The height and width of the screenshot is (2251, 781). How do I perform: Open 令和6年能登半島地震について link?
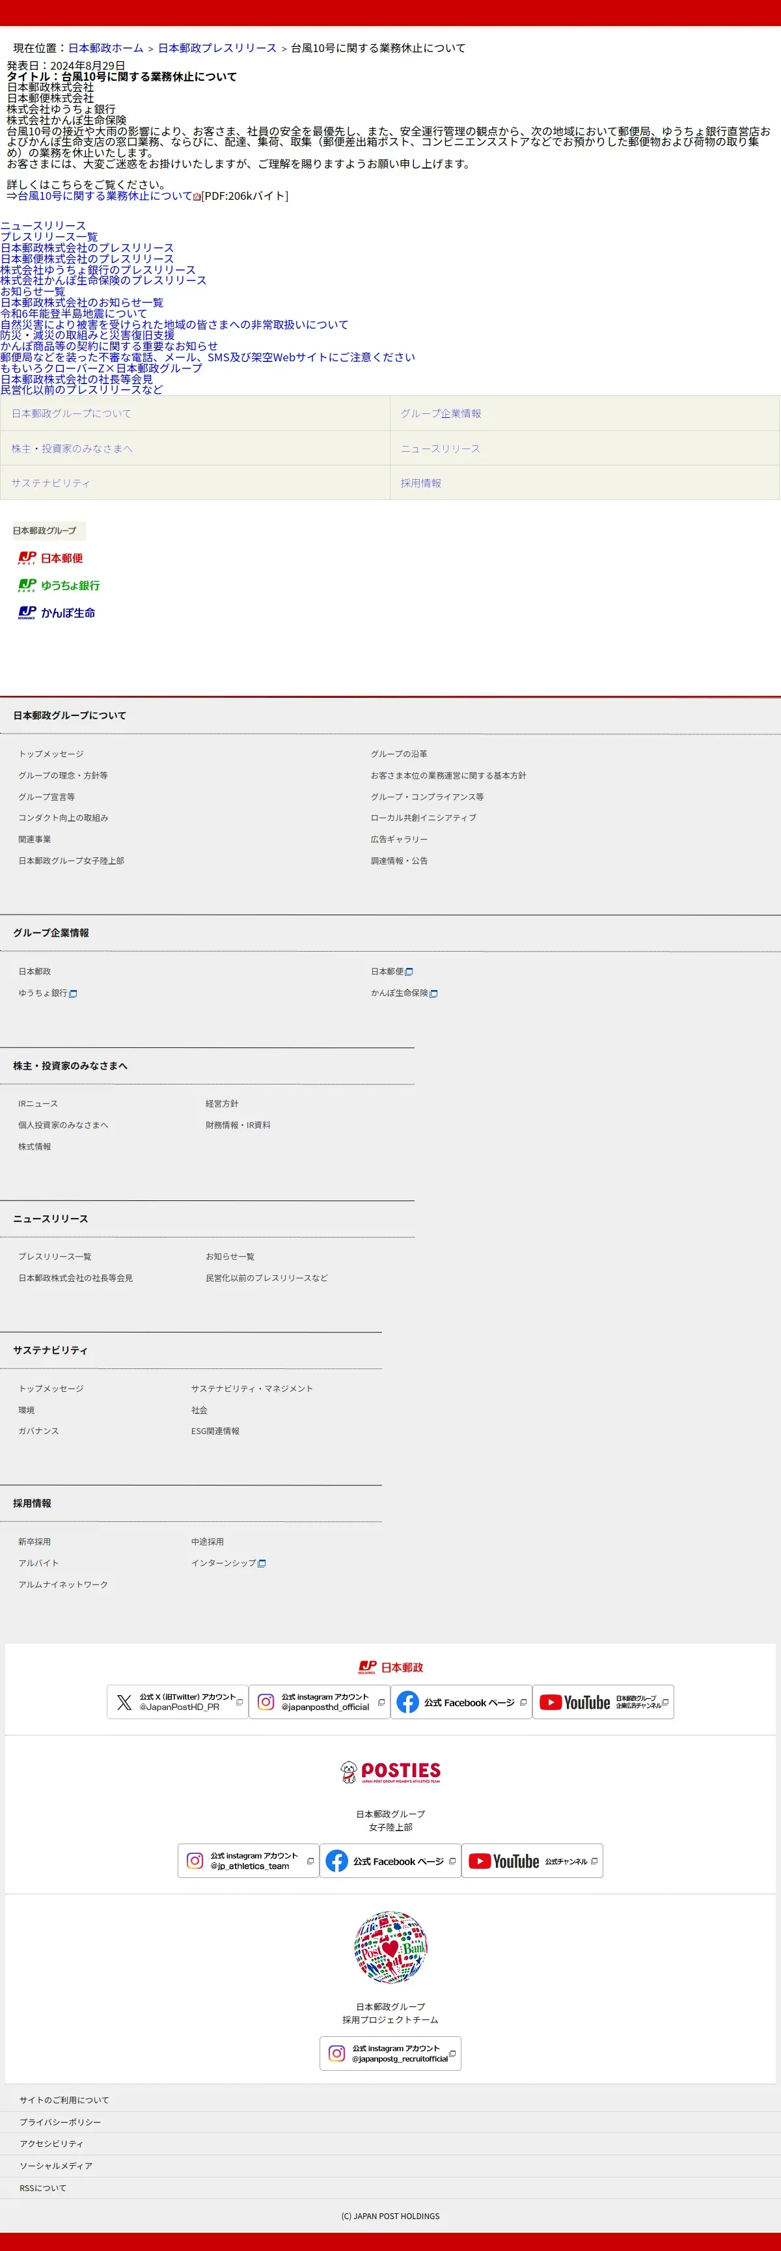[74, 314]
